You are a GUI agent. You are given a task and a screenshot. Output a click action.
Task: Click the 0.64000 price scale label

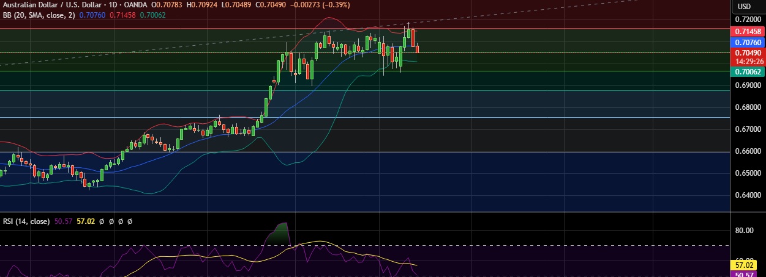click(x=748, y=195)
